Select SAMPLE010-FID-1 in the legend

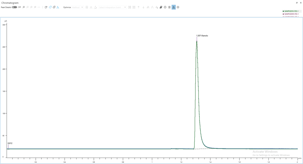291,11
